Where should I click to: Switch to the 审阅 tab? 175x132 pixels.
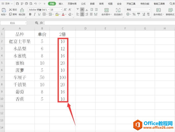pos(101,4)
